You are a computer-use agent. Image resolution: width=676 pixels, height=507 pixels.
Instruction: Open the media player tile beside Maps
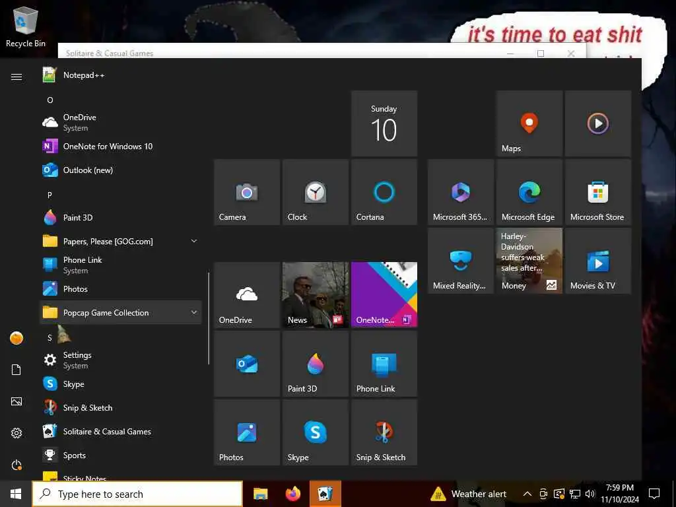598,123
